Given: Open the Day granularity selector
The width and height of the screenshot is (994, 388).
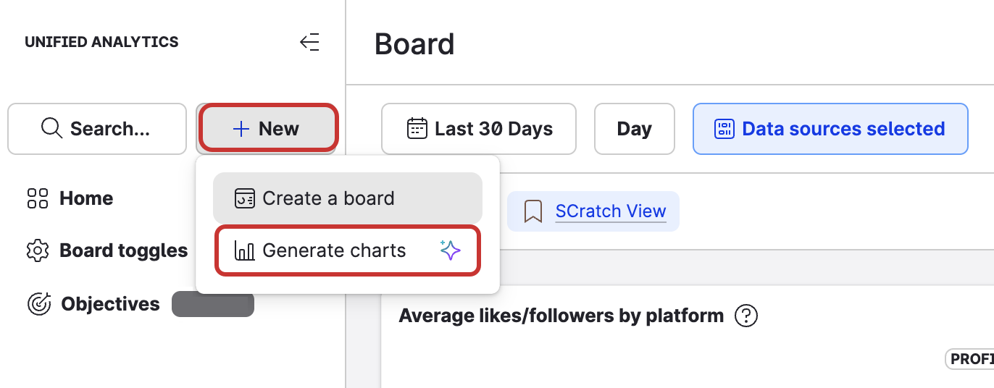Looking at the screenshot, I should point(634,129).
